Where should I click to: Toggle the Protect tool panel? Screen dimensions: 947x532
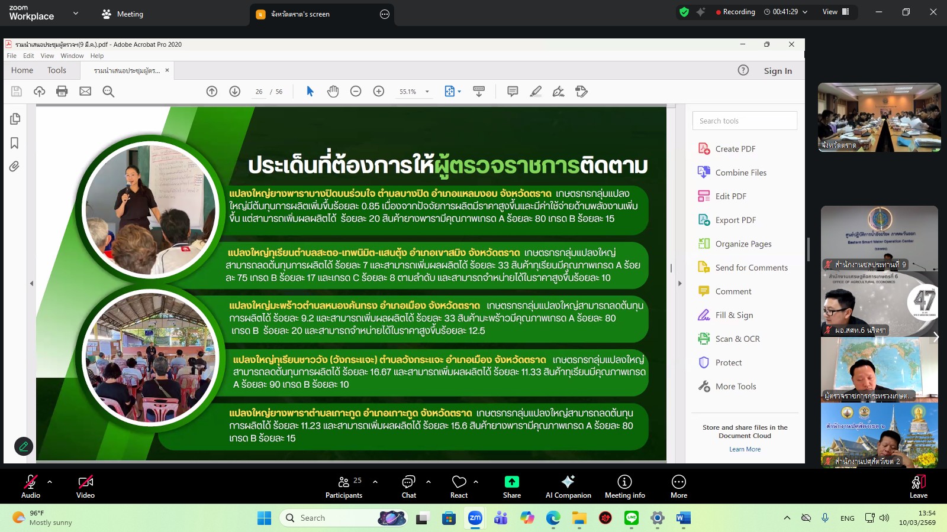tap(728, 362)
